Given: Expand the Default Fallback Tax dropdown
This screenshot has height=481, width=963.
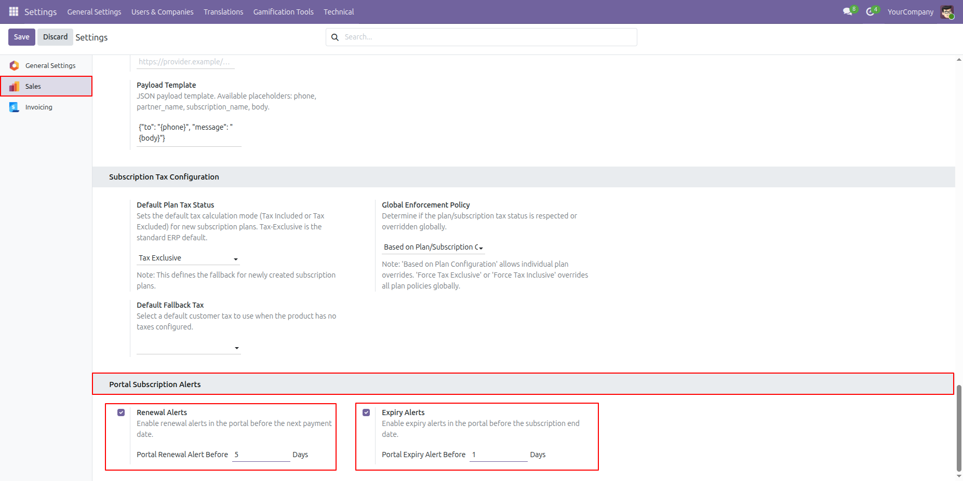Looking at the screenshot, I should click(x=188, y=348).
